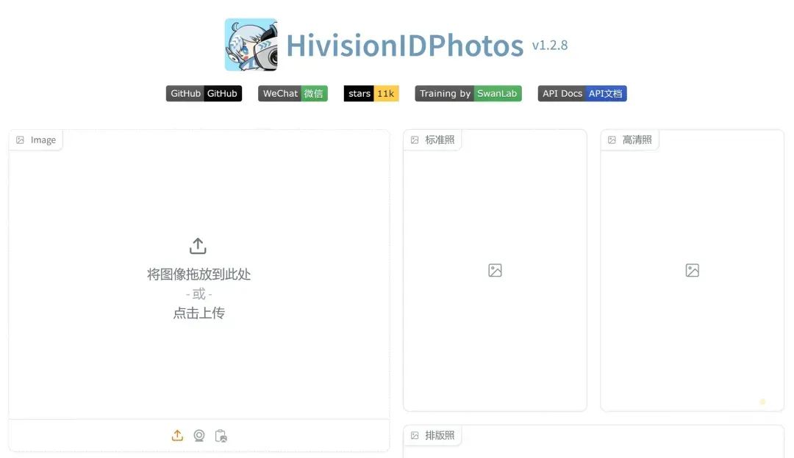Click the small image icon beside Image label
The image size is (794, 458).
(x=20, y=140)
